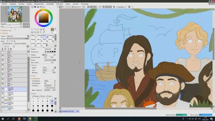215x121 pixels.
Task: Switch to the open document tab
Action: point(69,111)
